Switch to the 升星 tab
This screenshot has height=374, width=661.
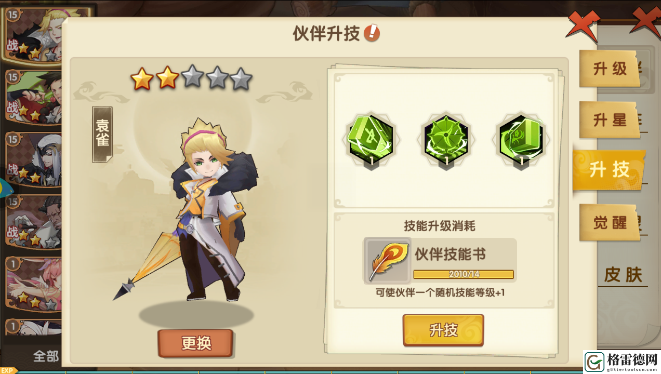pyautogui.click(x=610, y=120)
